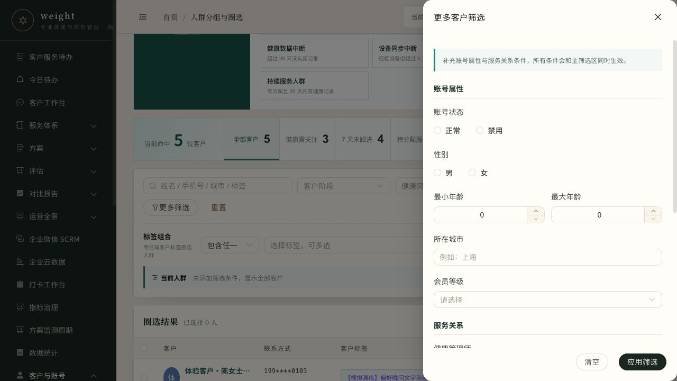677x381 pixels.
Task: Click the 企业微信 SCRM icon
Action: tap(20, 239)
